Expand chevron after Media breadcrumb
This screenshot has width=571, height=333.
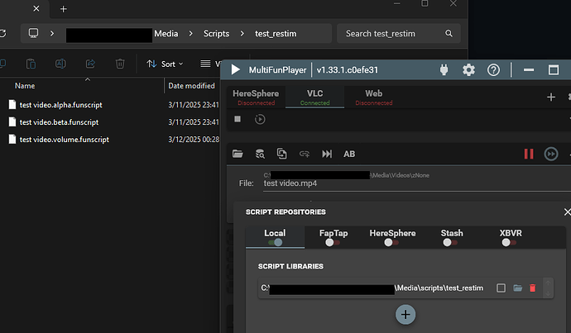pyautogui.click(x=191, y=33)
